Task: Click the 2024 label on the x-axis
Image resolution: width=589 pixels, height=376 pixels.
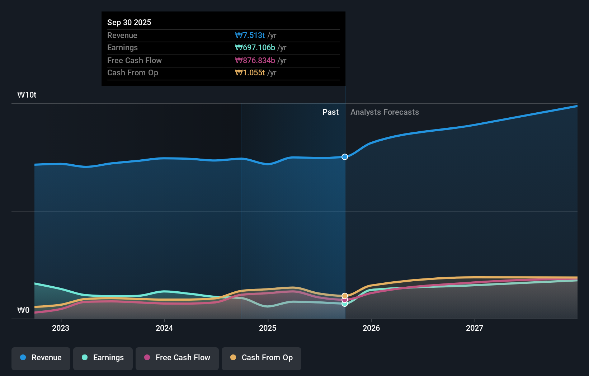Action: pyautogui.click(x=164, y=328)
